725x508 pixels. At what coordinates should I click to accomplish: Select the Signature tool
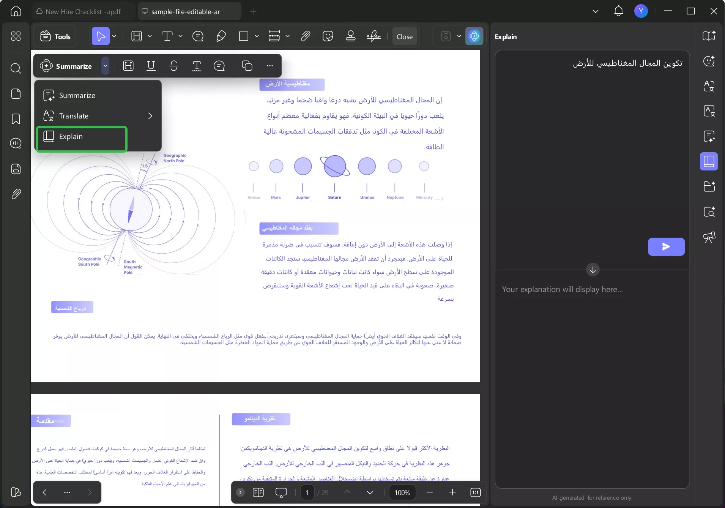pyautogui.click(x=374, y=36)
